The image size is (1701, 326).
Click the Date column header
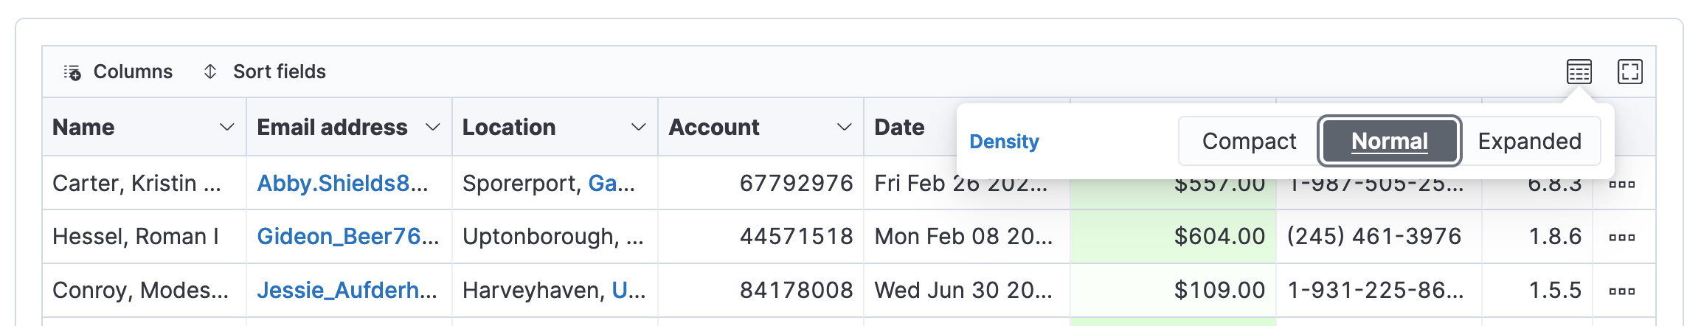[x=899, y=127]
